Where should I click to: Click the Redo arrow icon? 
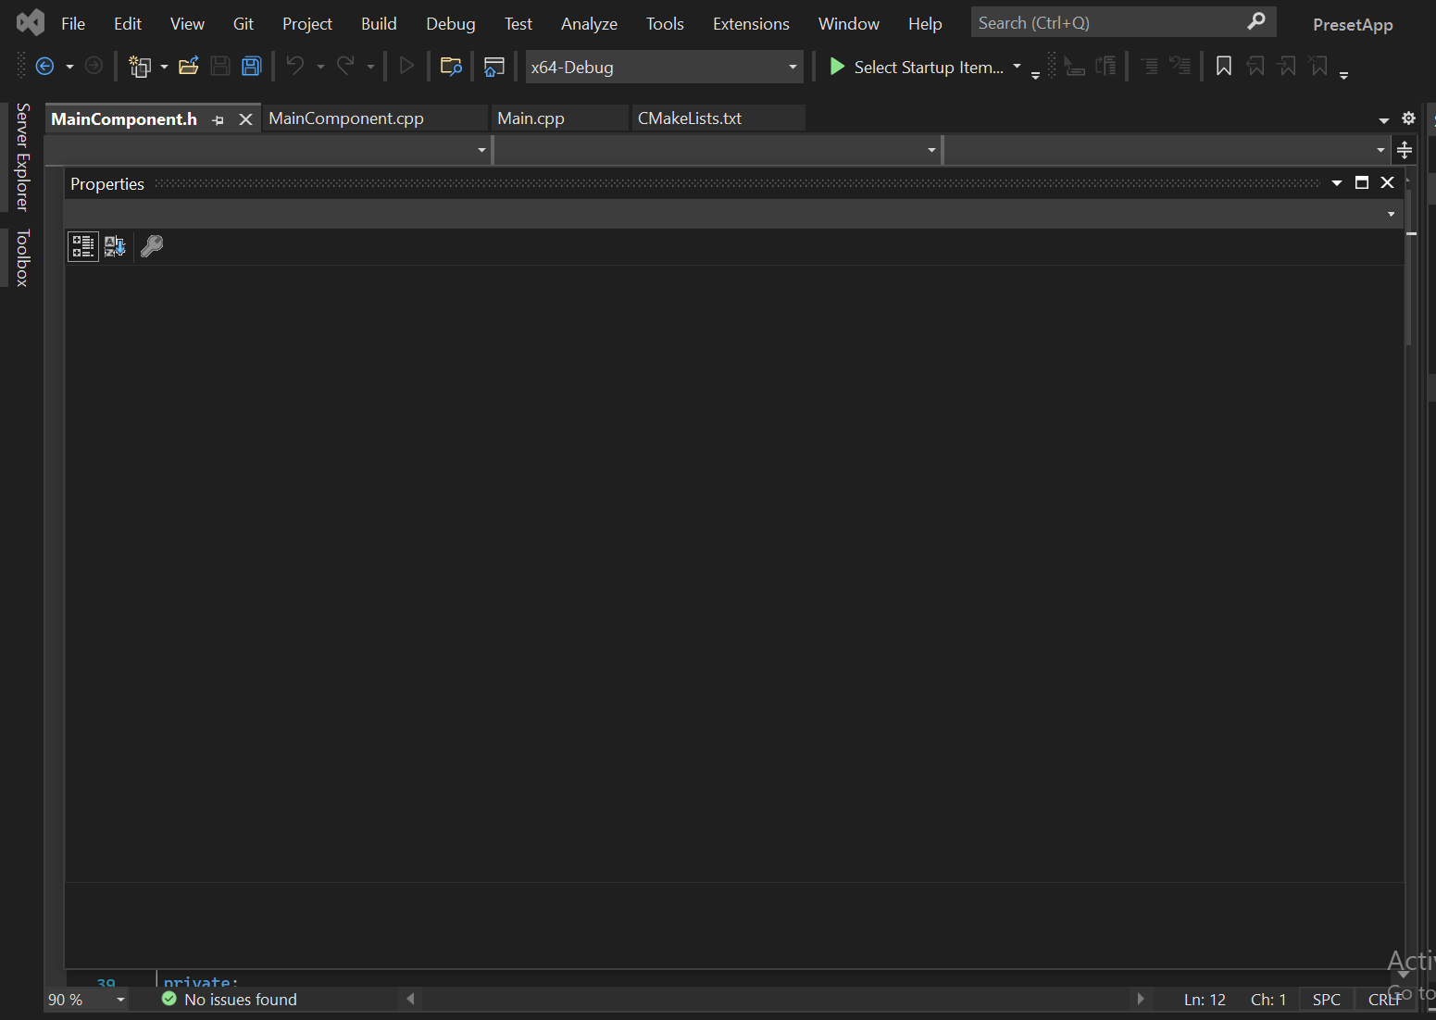345,66
